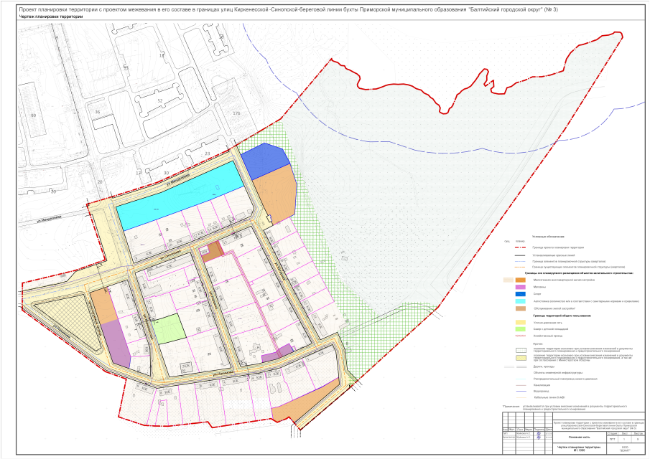Click the cyan 'Автостоянка' legend swatch
Viewport: 650px width, 459px height.
click(x=521, y=301)
